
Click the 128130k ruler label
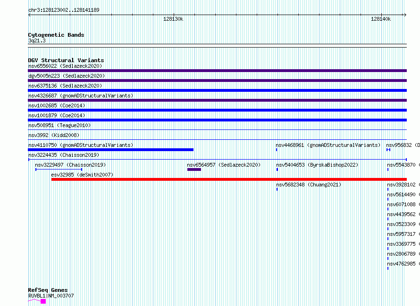tap(173, 19)
